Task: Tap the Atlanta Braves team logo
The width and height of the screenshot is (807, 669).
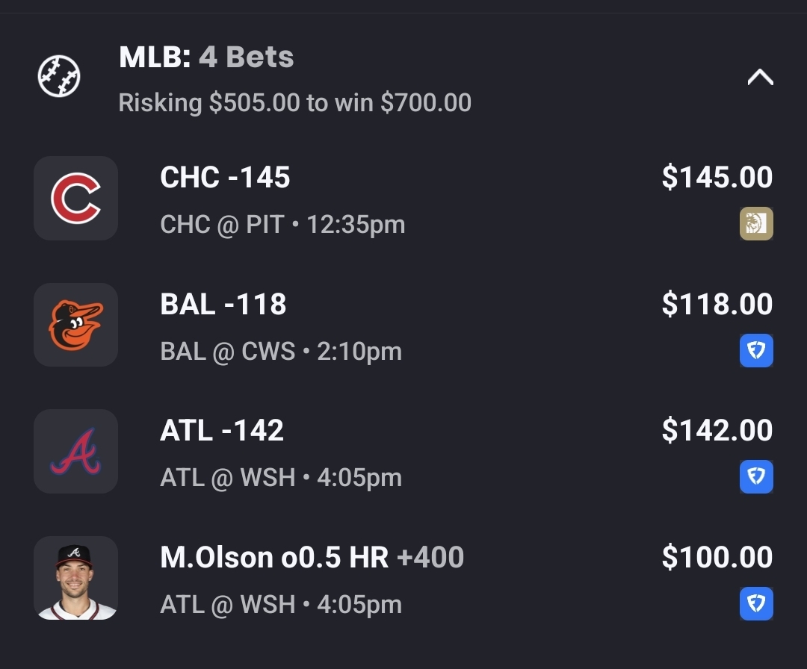Action: point(75,451)
